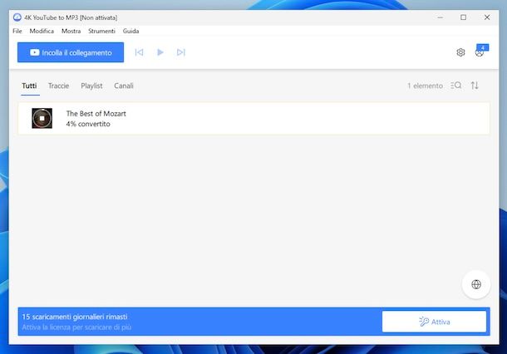507x354 pixels.
Task: Switch to the Canali tab
Action: pyautogui.click(x=124, y=86)
